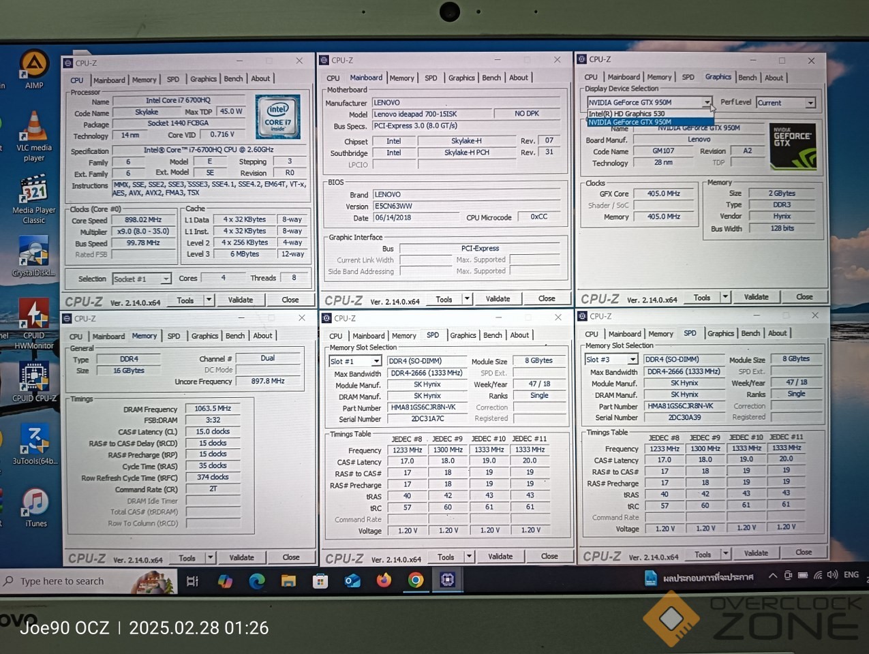Open the Wi-Fi network tray icon
Viewport: 869px width, 654px height.
pyautogui.click(x=818, y=576)
